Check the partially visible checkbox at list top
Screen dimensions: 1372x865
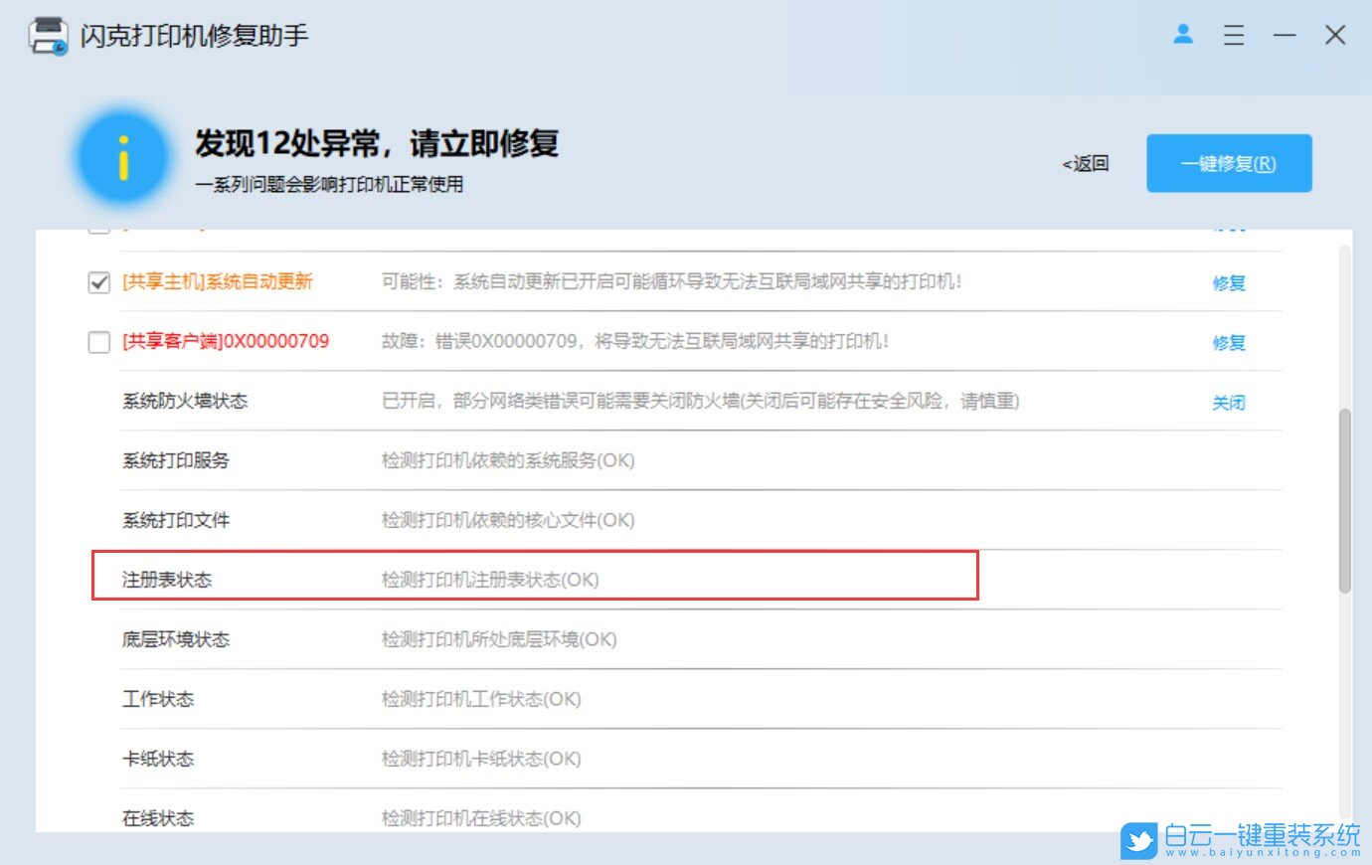coord(98,227)
